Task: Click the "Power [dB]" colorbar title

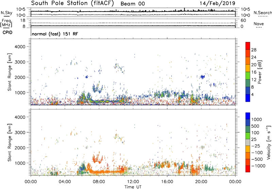Action: pos(259,72)
